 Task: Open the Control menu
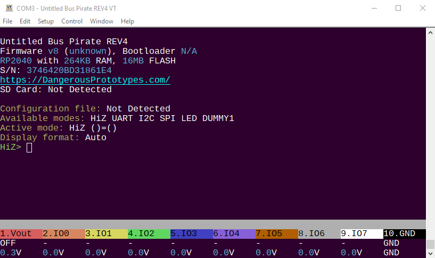(72, 21)
